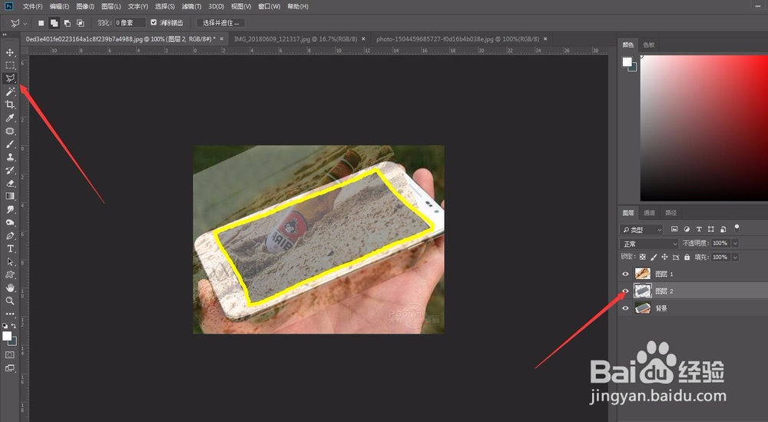The width and height of the screenshot is (768, 422).
Task: Toggle lock image pixels brush icon
Action: click(654, 257)
